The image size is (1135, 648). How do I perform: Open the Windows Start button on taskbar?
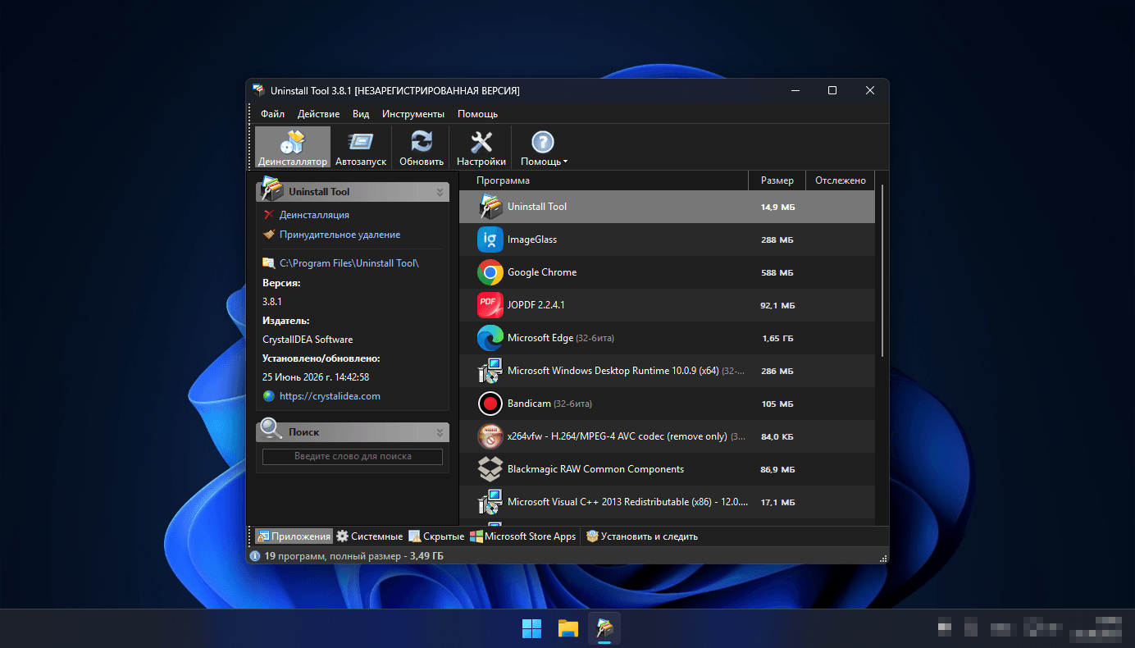[531, 628]
